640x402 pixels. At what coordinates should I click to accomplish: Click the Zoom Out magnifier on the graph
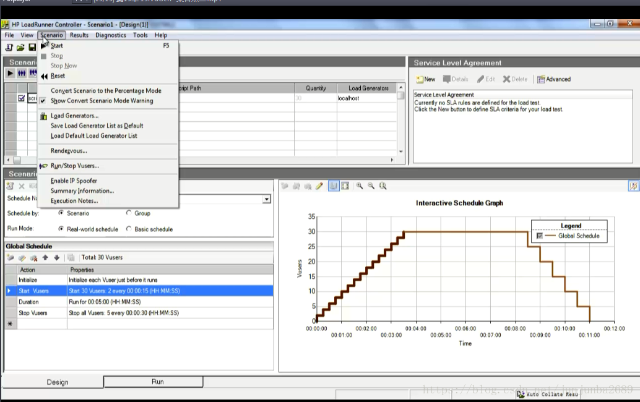point(371,186)
